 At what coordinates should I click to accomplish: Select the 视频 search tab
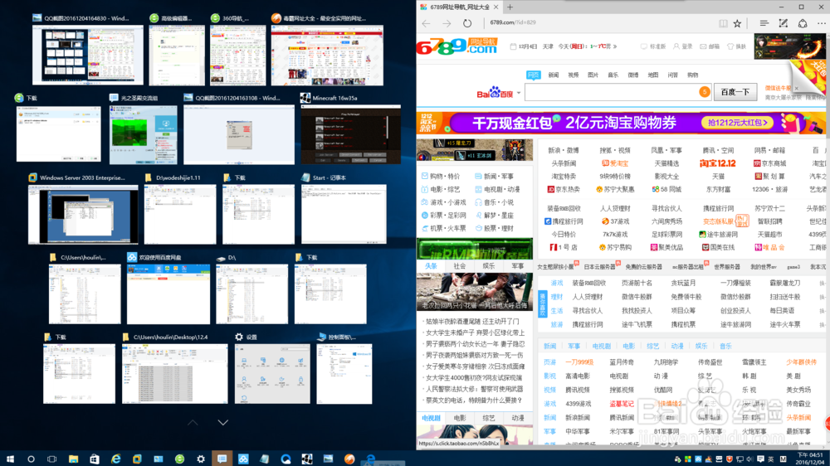click(x=574, y=75)
